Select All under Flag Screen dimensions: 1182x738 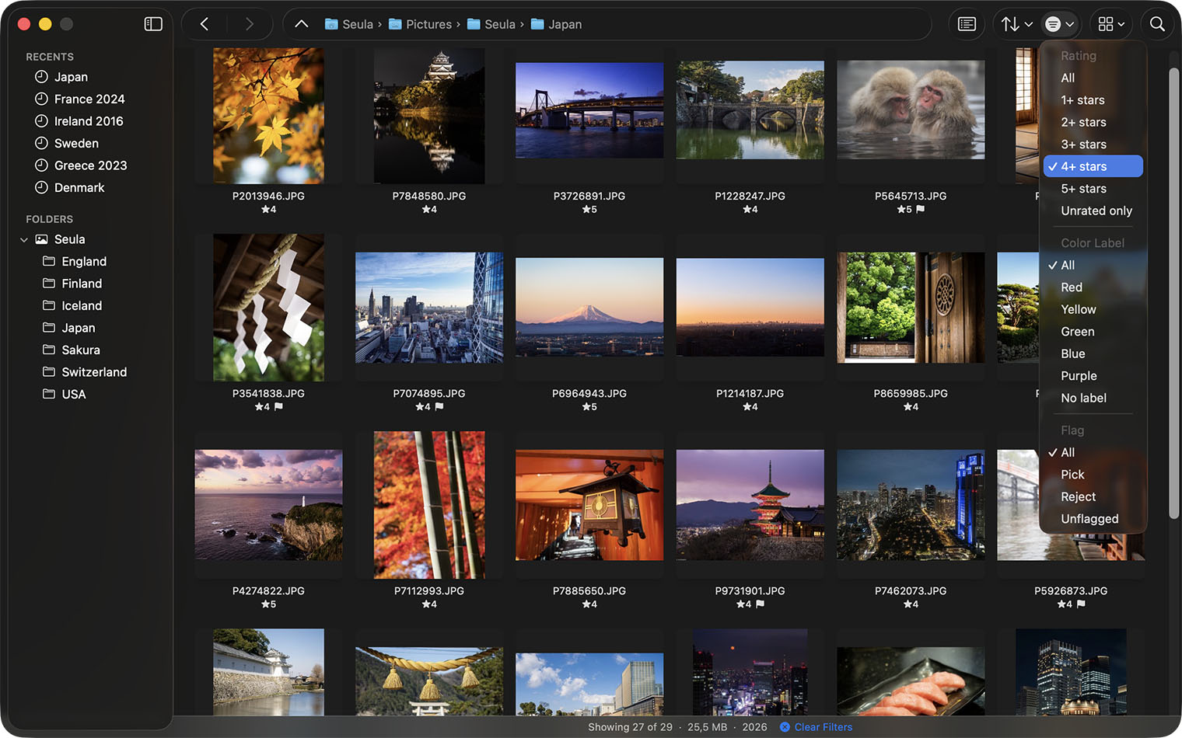coord(1093,452)
